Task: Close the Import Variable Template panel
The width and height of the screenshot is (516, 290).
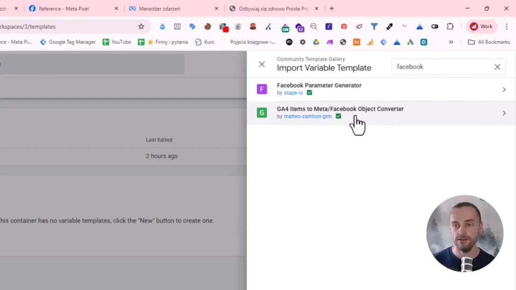Action: pos(262,64)
